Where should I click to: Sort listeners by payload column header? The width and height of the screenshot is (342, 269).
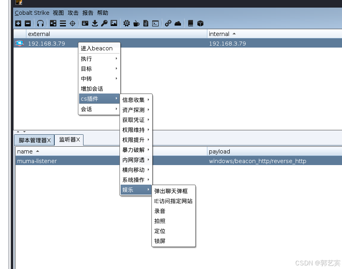274,151
